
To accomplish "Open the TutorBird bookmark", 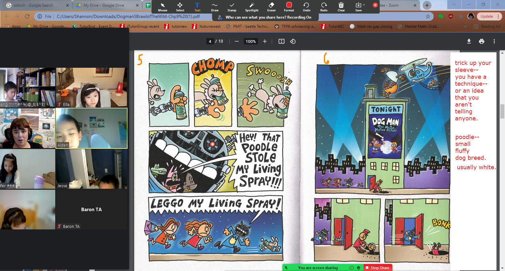I will click(93, 26).
